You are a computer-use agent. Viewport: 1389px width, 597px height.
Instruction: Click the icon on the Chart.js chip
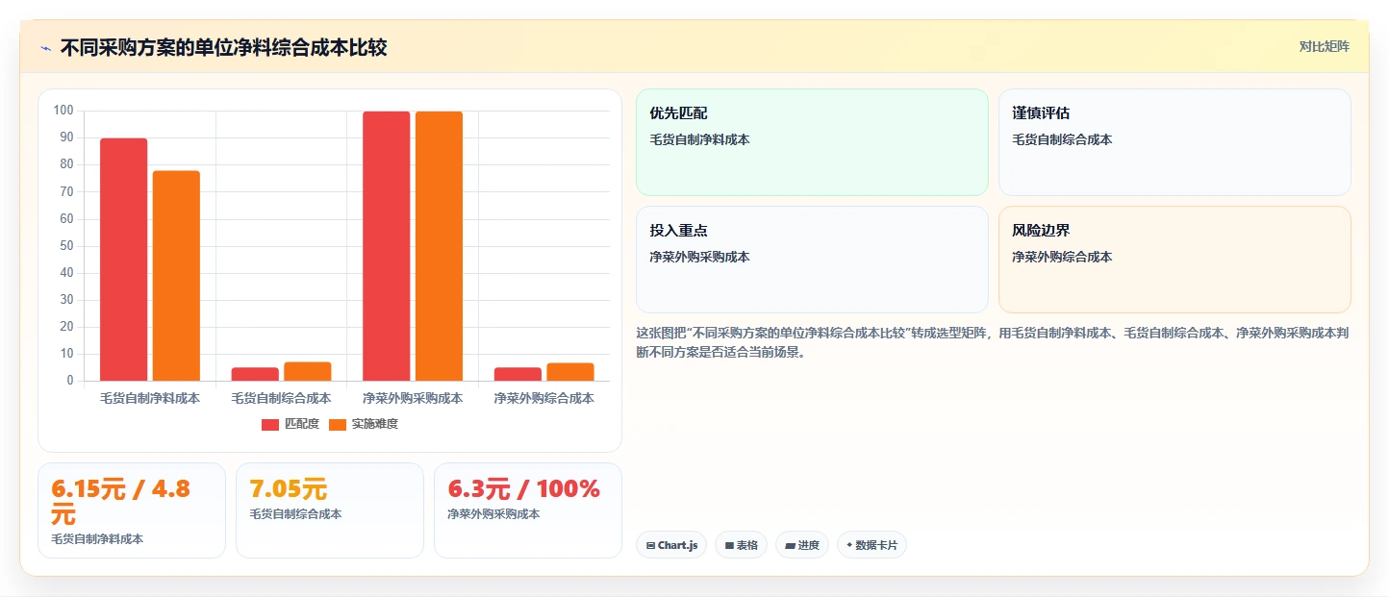pos(651,546)
